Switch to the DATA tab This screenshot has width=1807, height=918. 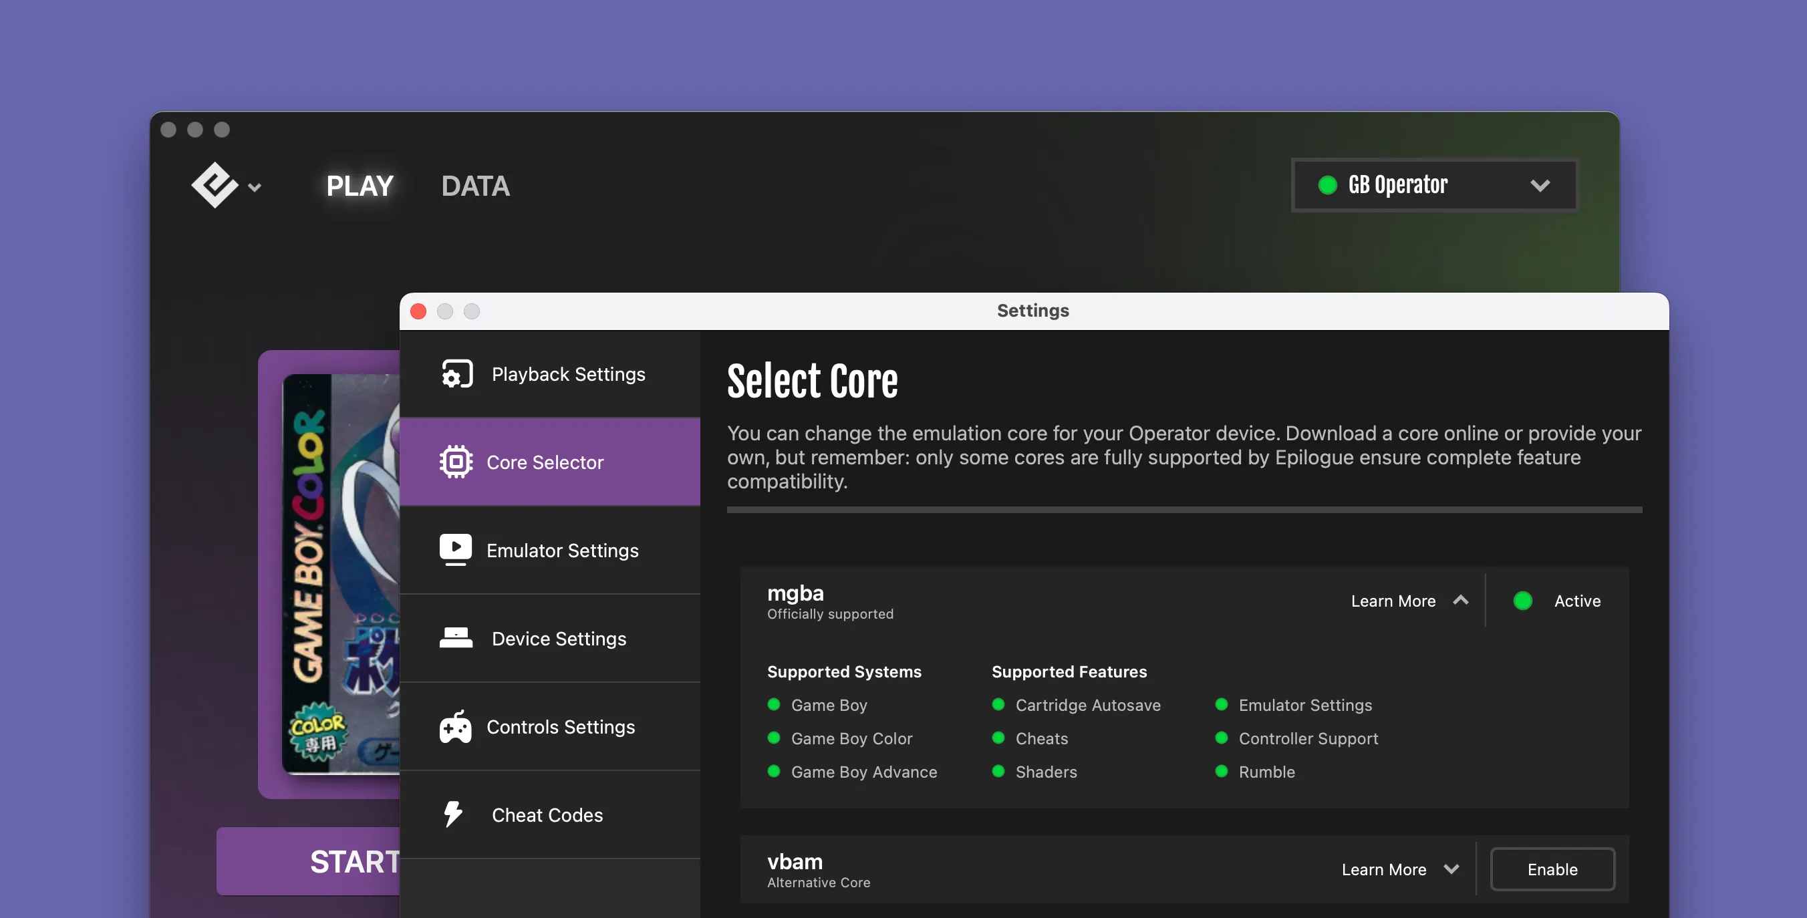tap(475, 185)
